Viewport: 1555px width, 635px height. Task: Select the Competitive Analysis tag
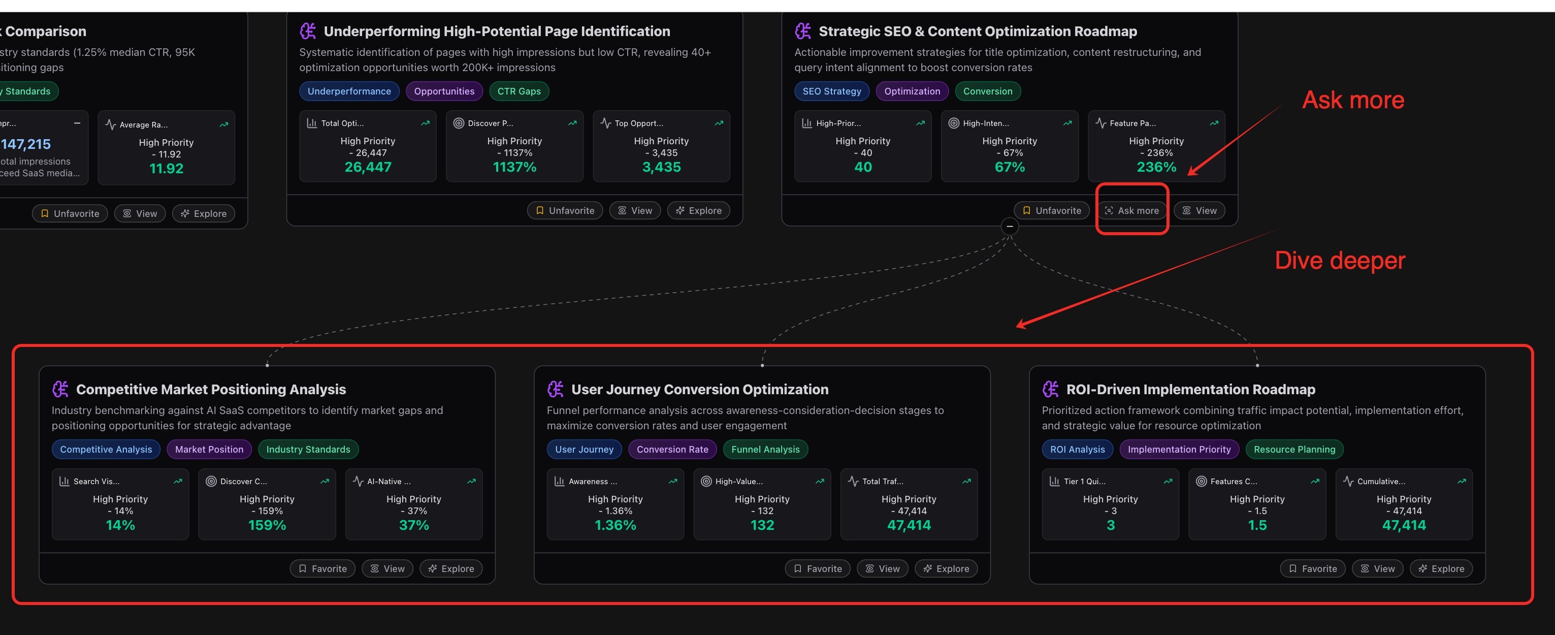106,449
